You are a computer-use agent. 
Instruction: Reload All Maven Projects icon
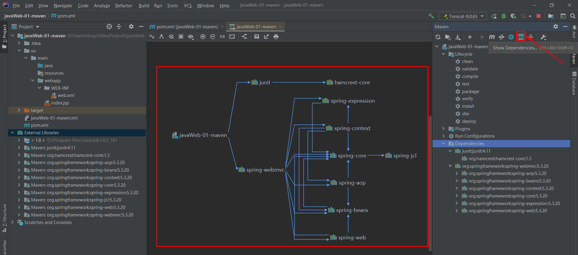[x=438, y=37]
